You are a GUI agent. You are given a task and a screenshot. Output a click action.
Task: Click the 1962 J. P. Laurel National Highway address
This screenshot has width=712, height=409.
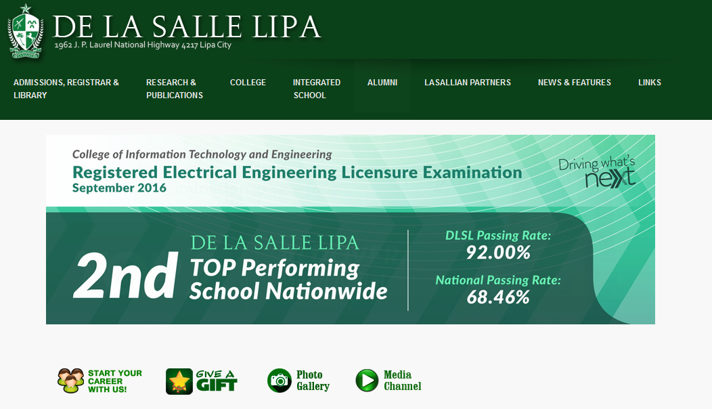click(143, 45)
